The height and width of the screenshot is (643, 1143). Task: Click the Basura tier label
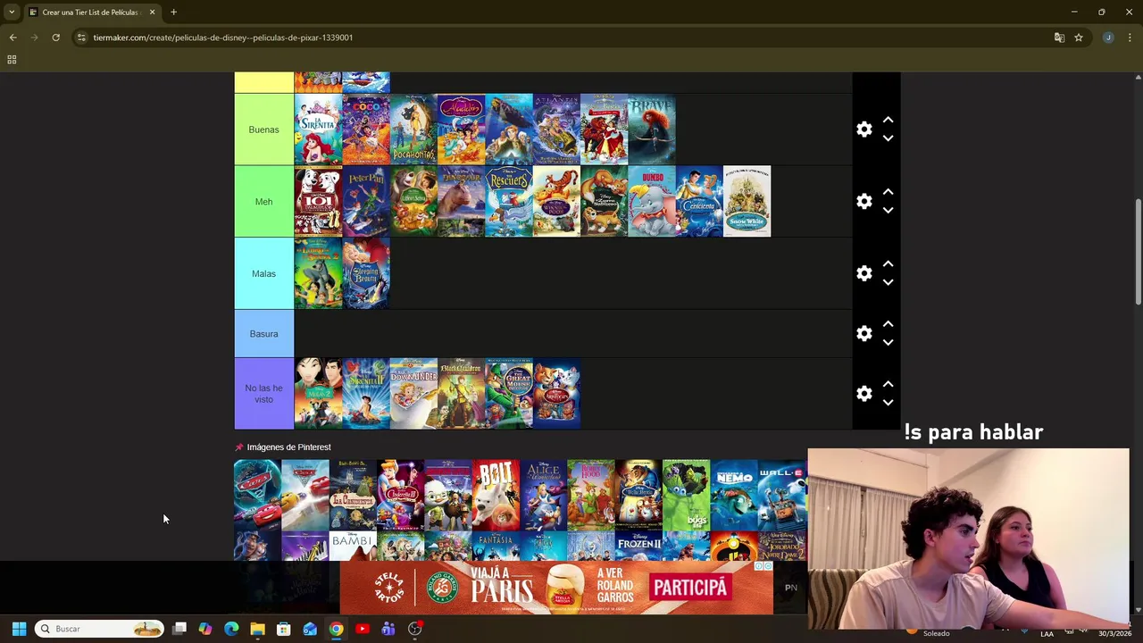[x=263, y=333]
